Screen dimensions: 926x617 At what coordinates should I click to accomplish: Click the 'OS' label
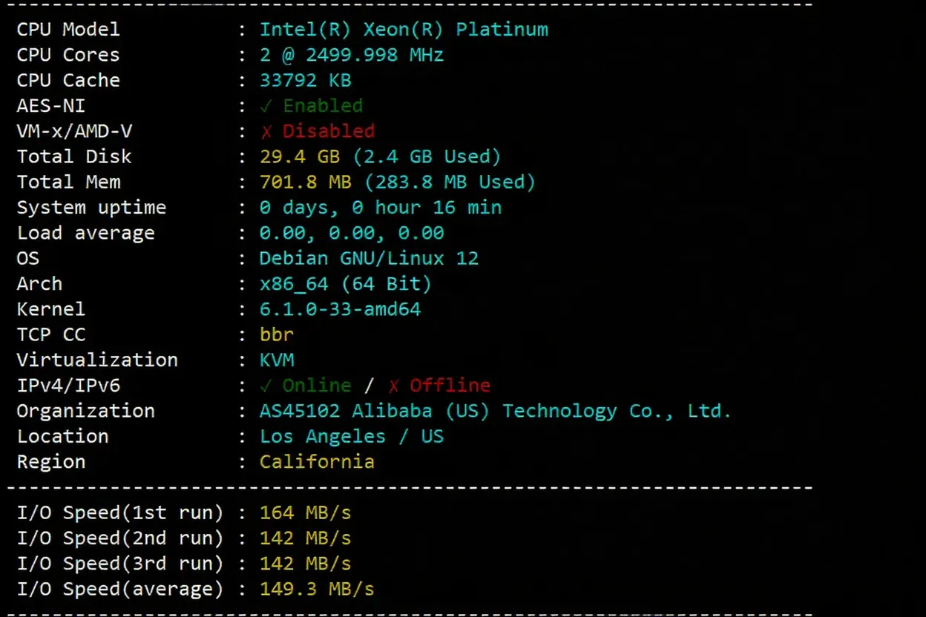[x=27, y=258]
